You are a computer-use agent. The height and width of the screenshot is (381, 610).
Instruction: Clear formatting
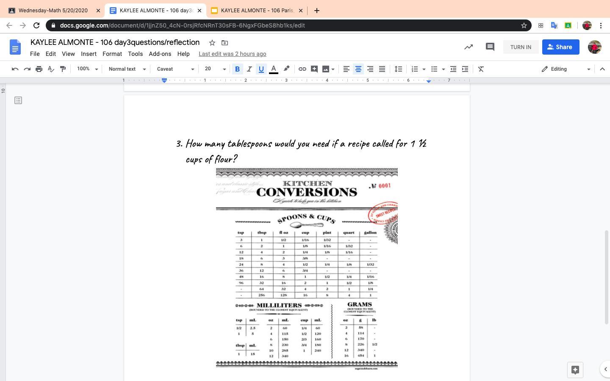coord(481,69)
